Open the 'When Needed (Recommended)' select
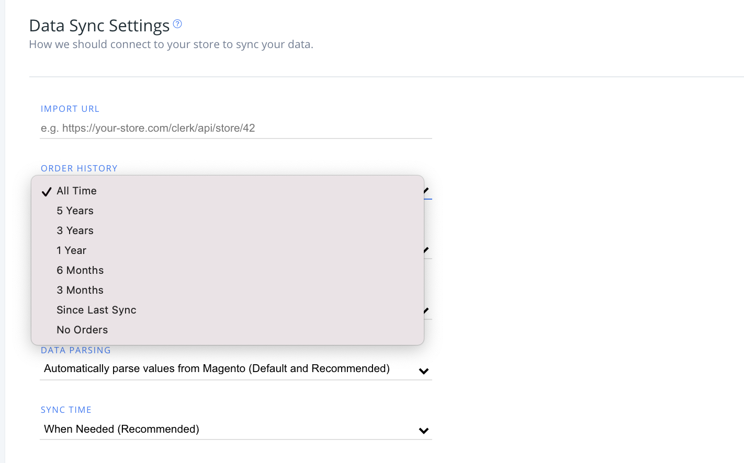The width and height of the screenshot is (744, 463). tap(121, 430)
